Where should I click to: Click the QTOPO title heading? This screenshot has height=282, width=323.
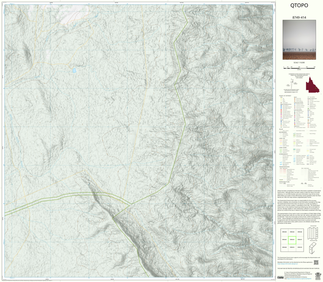tap(299, 5)
